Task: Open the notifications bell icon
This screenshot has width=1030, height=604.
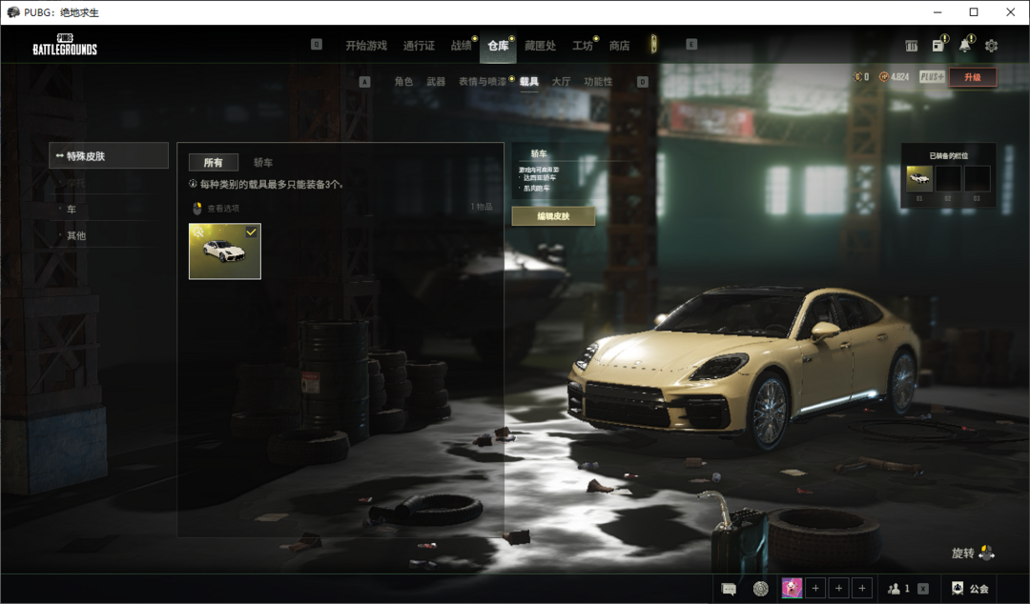Action: [965, 46]
